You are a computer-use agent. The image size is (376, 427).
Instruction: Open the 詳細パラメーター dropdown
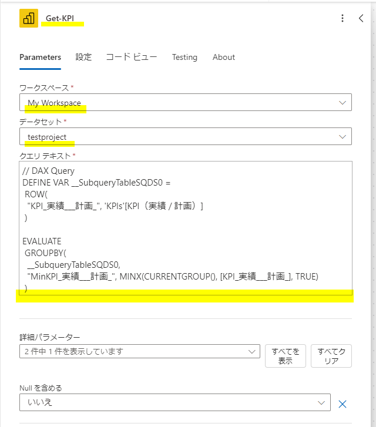(140, 351)
